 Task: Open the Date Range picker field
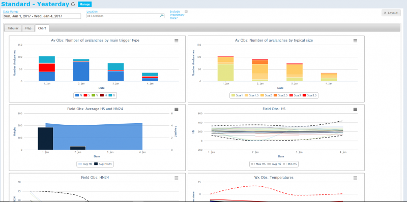click(42, 16)
